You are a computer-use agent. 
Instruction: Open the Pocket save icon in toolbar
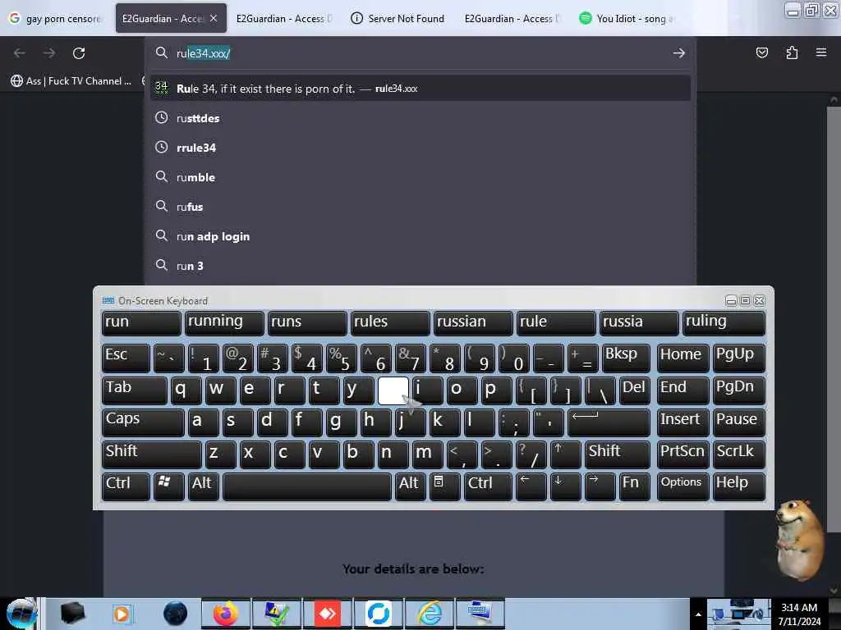761,52
